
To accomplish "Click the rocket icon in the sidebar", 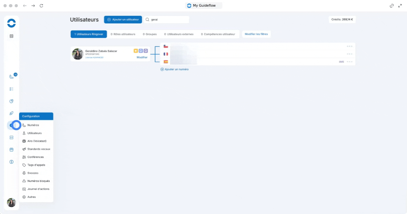I will pyautogui.click(x=11, y=113).
